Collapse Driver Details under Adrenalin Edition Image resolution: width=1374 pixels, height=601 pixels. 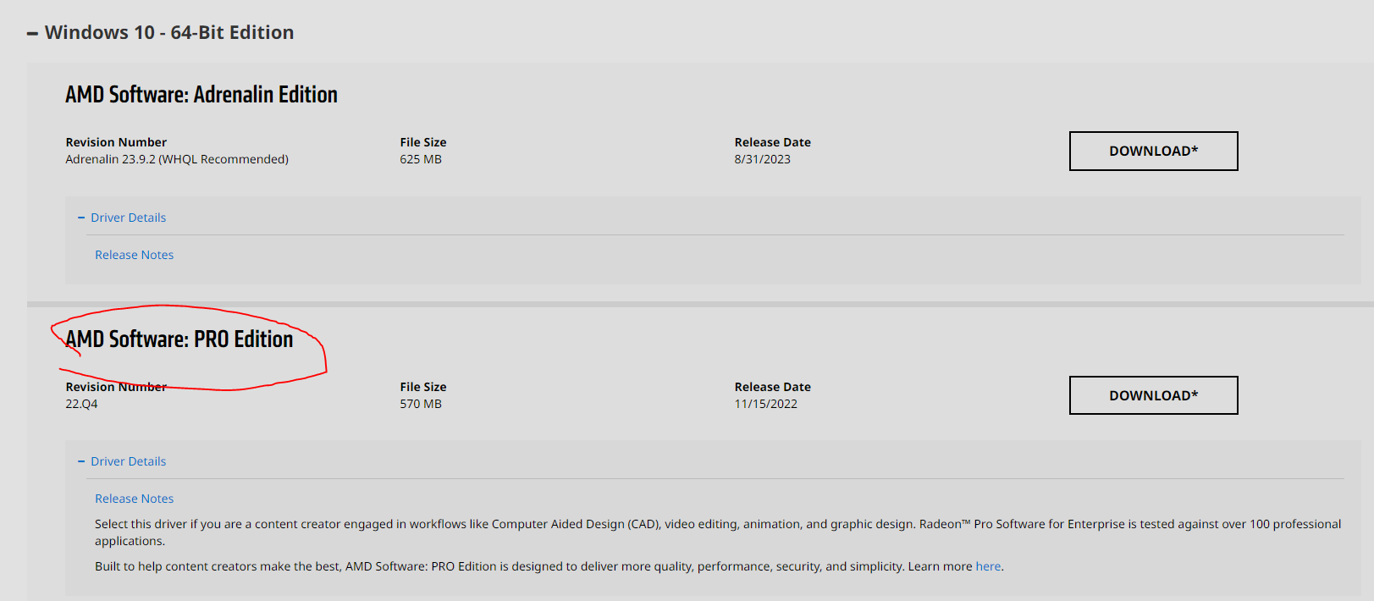point(128,218)
